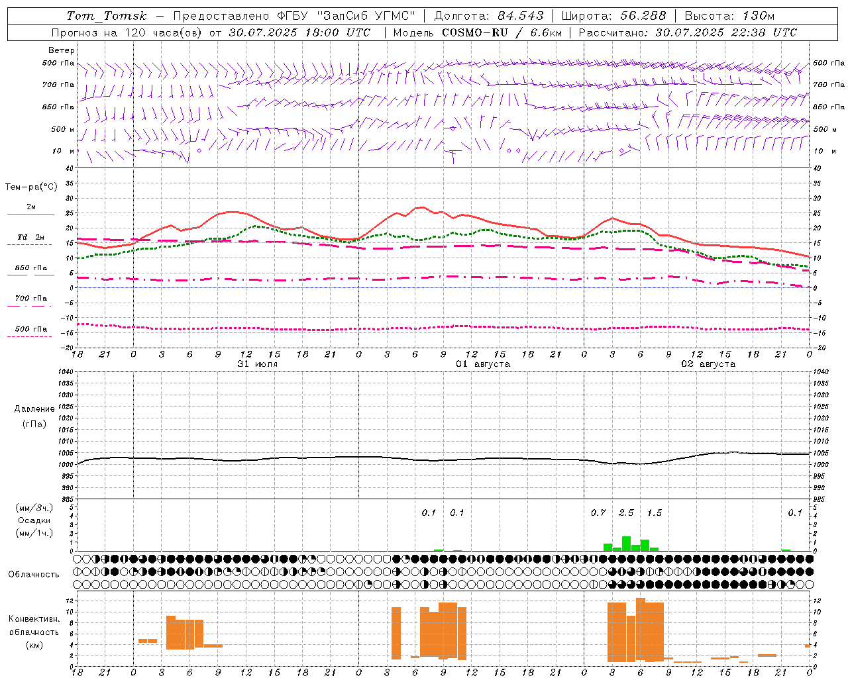Click the 0.7 precipitation amount
The height and width of the screenshot is (678, 848).
click(x=598, y=513)
